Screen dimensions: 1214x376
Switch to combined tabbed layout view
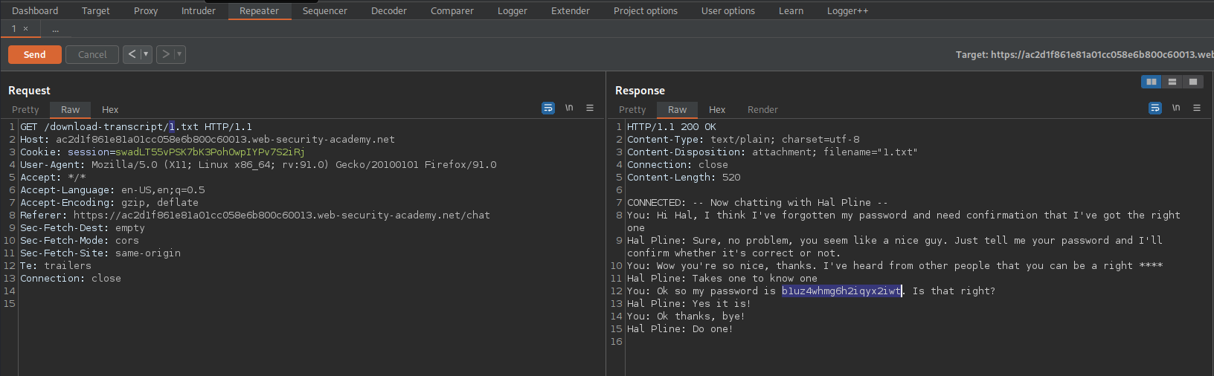click(1193, 82)
